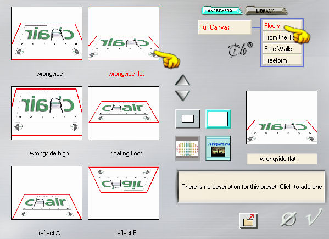Select the small canvas size icon
The height and width of the screenshot is (239, 329).
(188, 119)
